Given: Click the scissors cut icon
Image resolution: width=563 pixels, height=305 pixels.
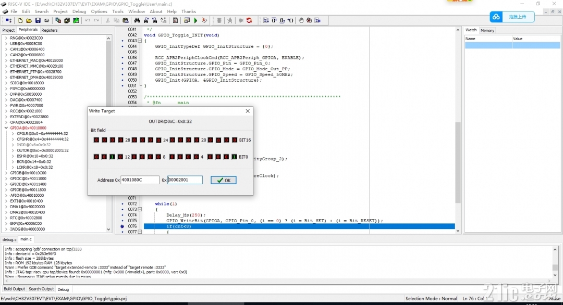Looking at the screenshot, I should point(108,20).
